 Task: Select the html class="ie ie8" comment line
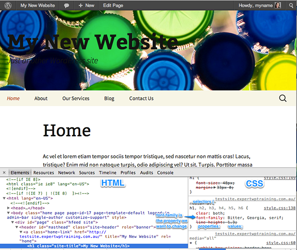click(x=48, y=184)
